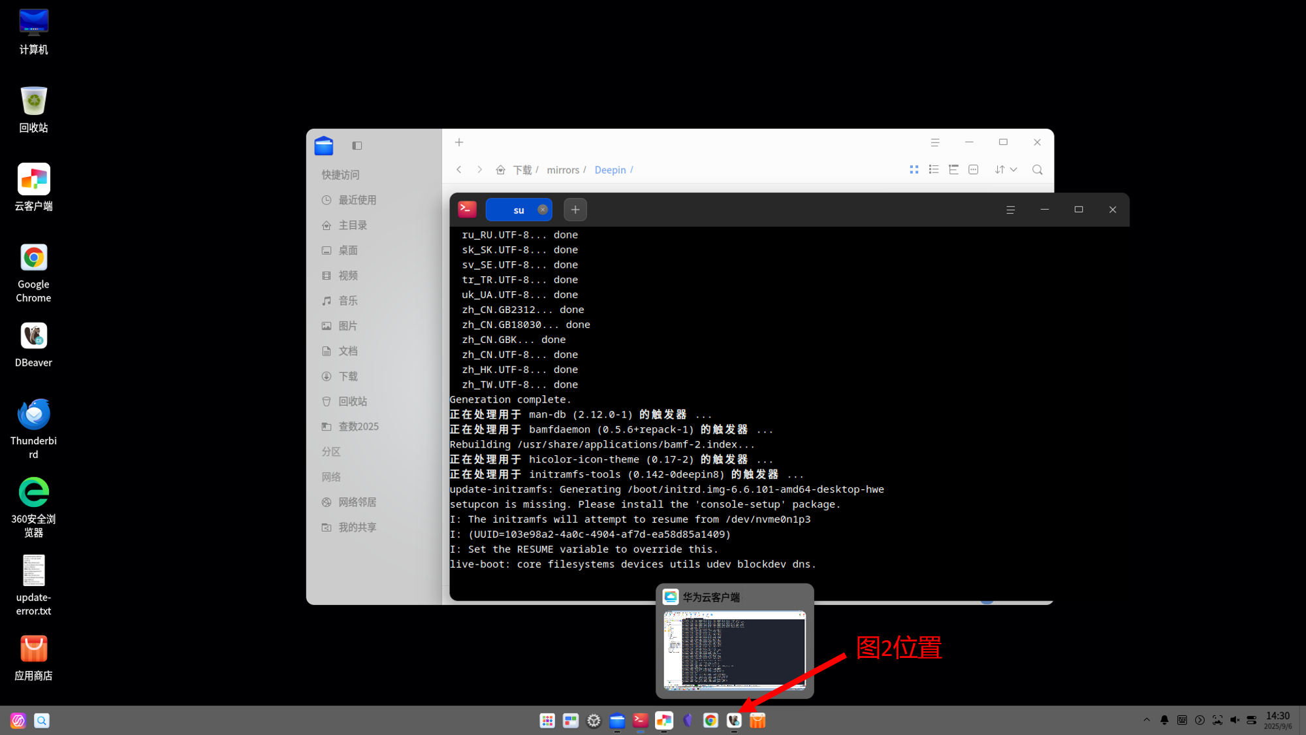Close the su terminal tab
The height and width of the screenshot is (735, 1306).
tap(543, 210)
